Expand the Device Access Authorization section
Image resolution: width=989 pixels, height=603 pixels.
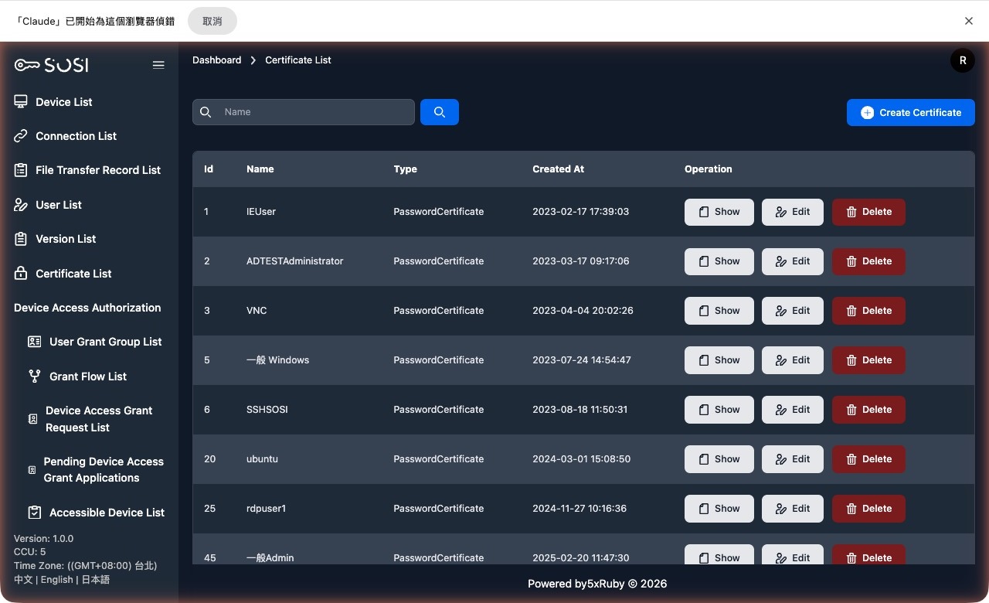pyautogui.click(x=87, y=308)
